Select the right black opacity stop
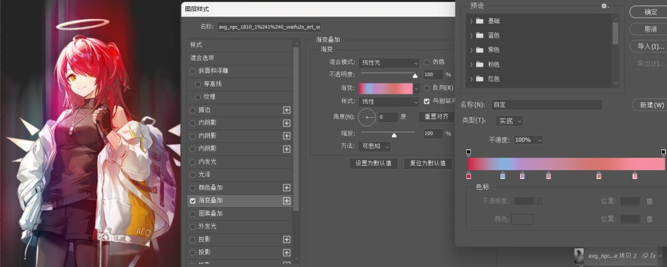 663,152
